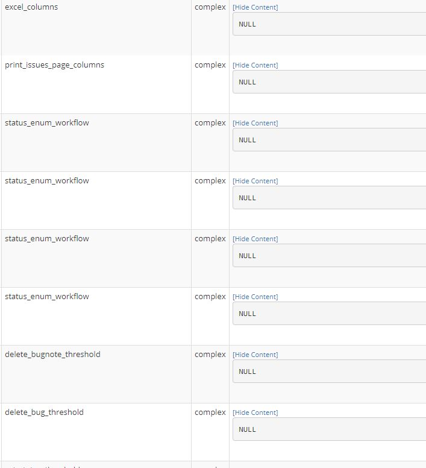
Task: Click the delete_bug_threshold NULL value box
Action: pos(328,429)
